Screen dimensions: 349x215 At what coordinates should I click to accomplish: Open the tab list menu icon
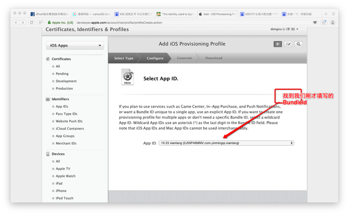333,14
